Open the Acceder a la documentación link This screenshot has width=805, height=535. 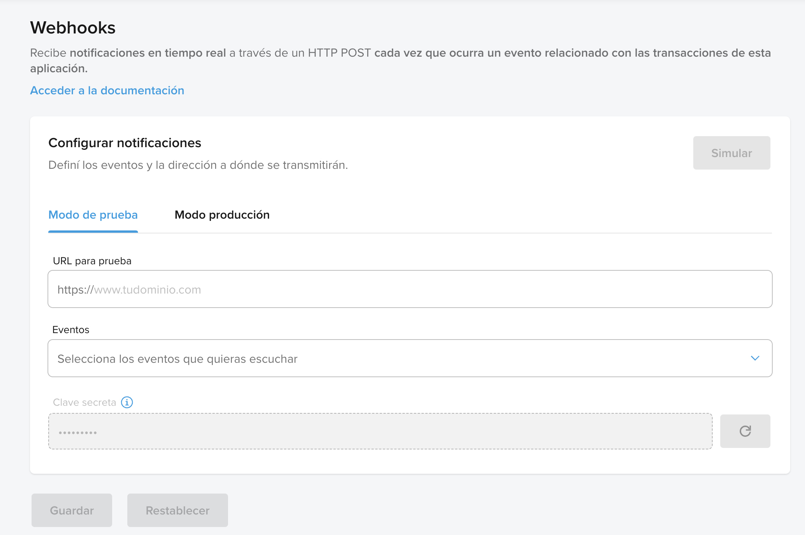107,90
